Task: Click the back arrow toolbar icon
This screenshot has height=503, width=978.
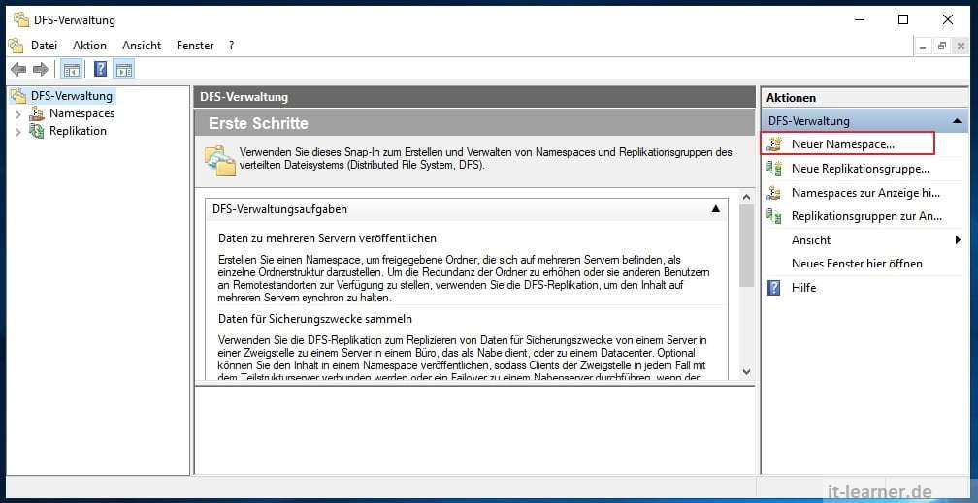Action: pos(17,69)
